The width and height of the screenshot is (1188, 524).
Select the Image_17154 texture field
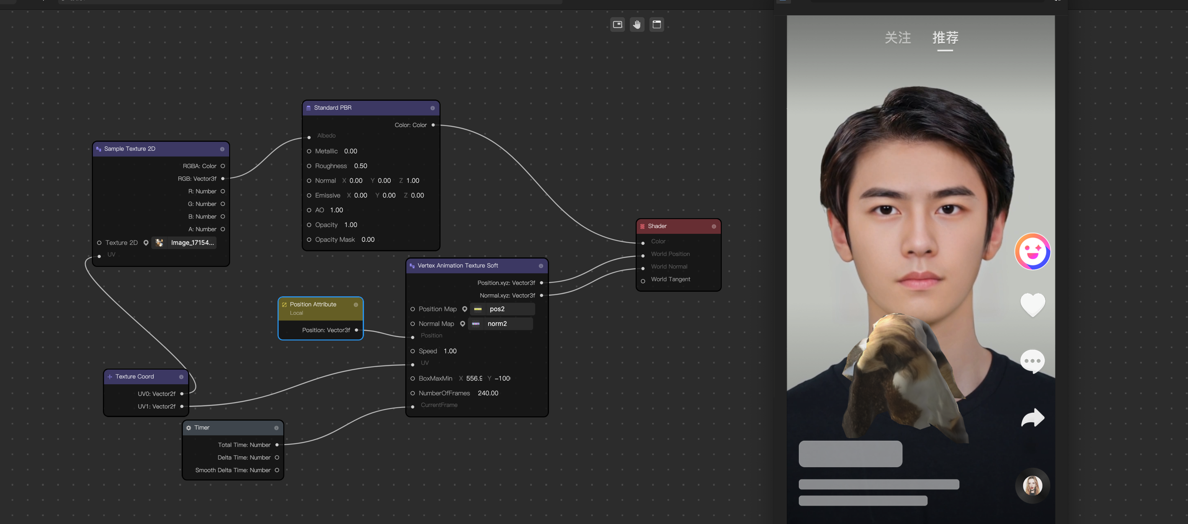tap(184, 243)
